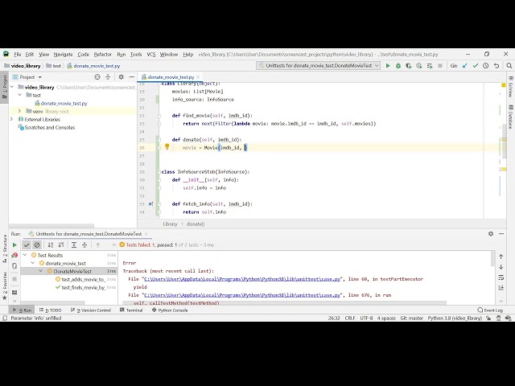This screenshot has height=386, width=515.
Task: Open Run panel settings gear
Action: [x=491, y=234]
